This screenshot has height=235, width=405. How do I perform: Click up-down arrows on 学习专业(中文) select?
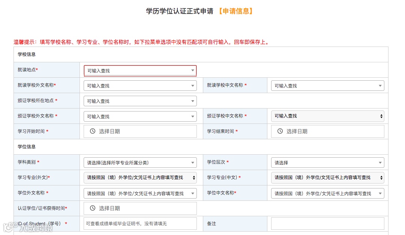(x=381, y=178)
